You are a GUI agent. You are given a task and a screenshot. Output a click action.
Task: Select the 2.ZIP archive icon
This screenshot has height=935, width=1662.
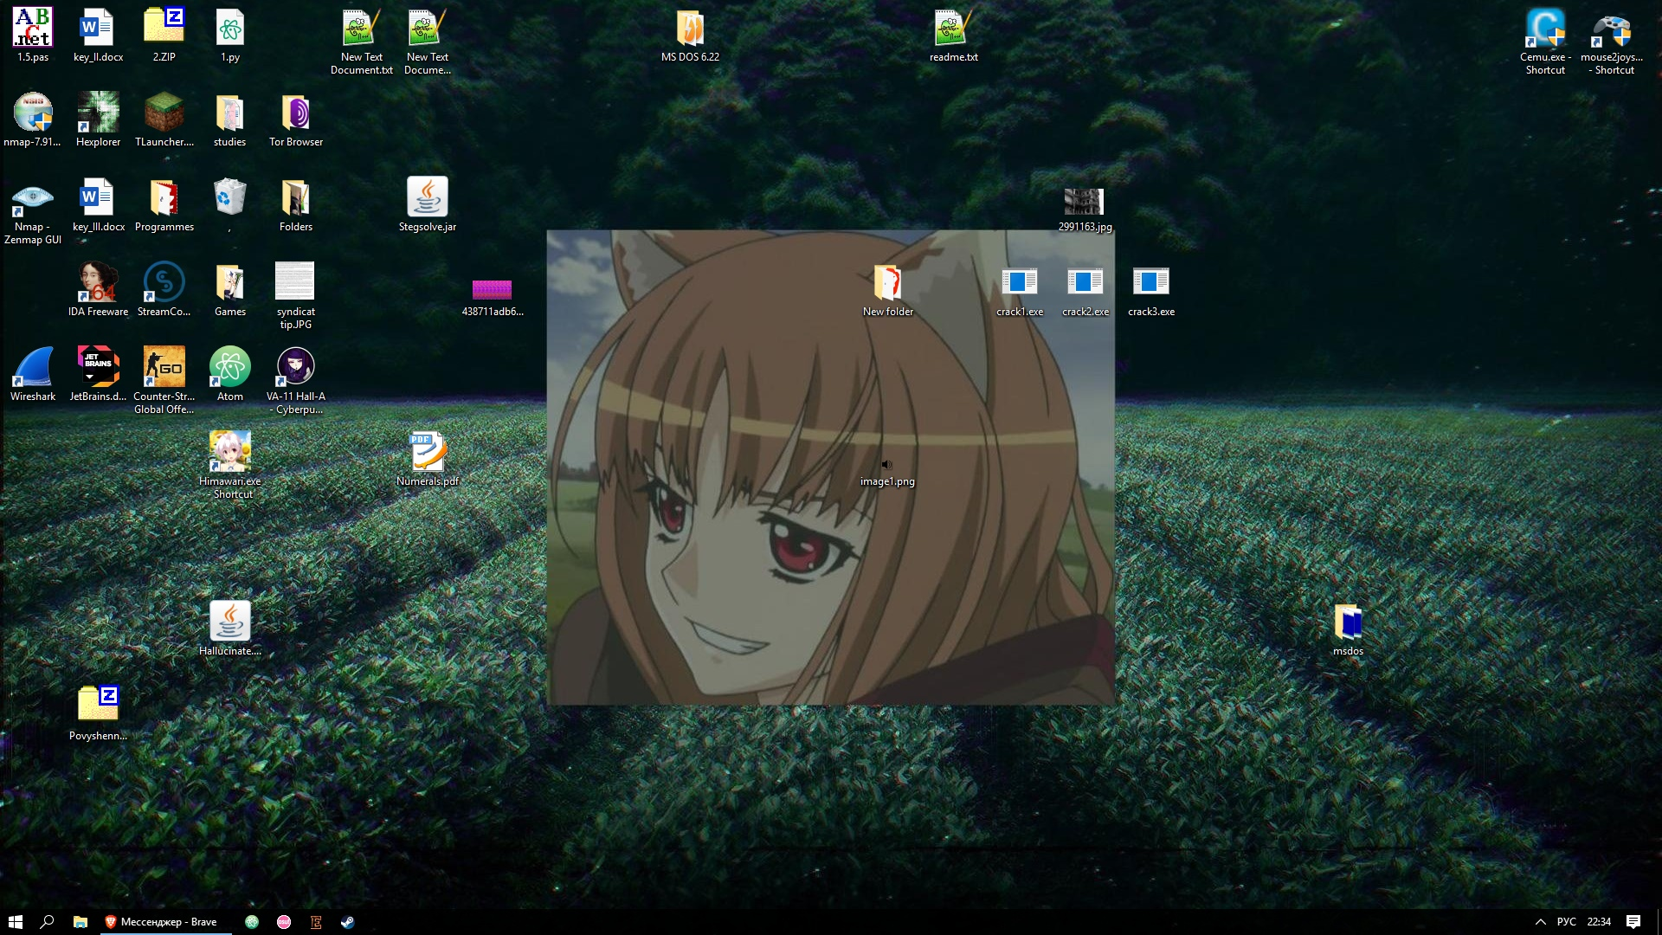[x=164, y=28]
